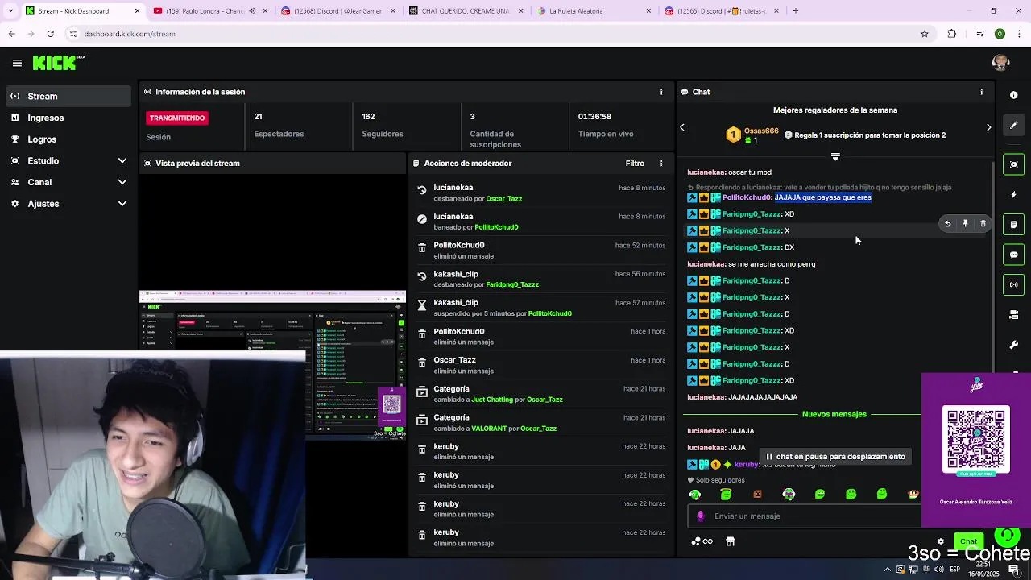Open moderator actions three-dot menu
The height and width of the screenshot is (580, 1031).
point(661,164)
